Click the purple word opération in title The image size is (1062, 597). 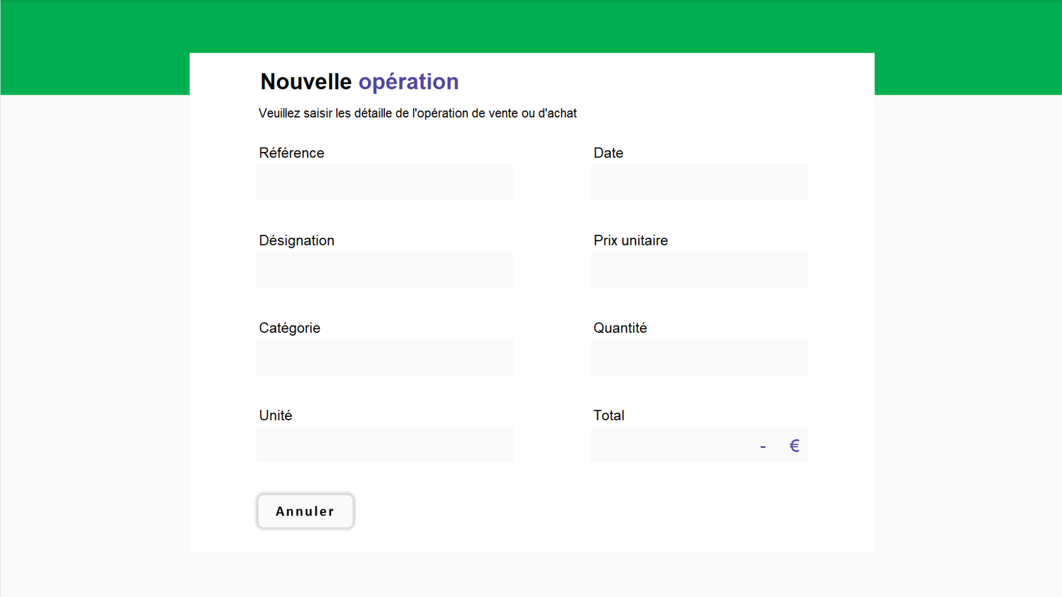(x=408, y=82)
